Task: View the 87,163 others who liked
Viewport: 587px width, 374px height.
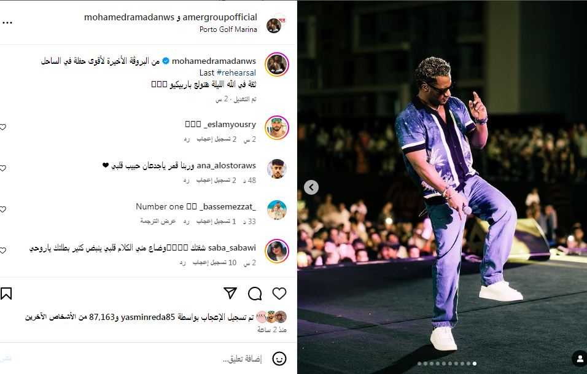Action: pos(101,317)
